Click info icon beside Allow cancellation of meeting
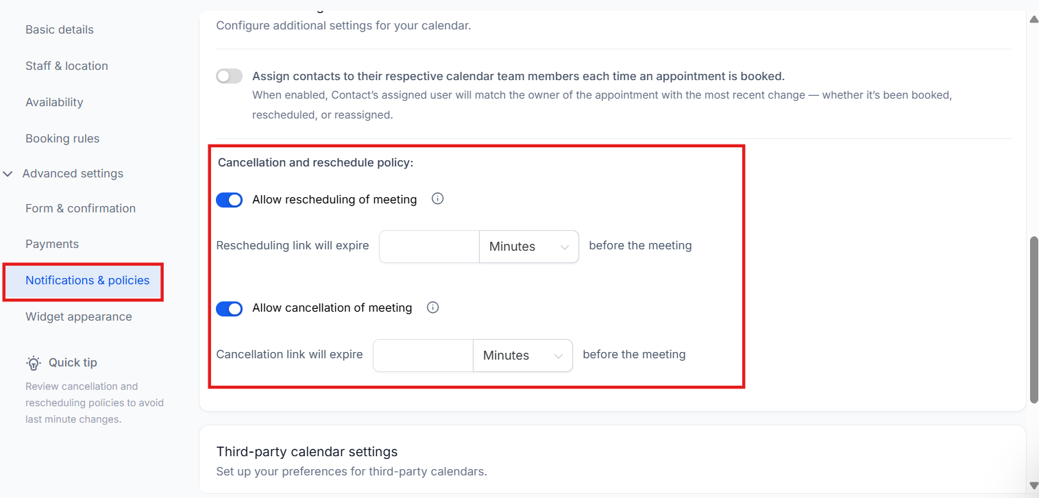Image resolution: width=1039 pixels, height=498 pixels. coord(432,308)
